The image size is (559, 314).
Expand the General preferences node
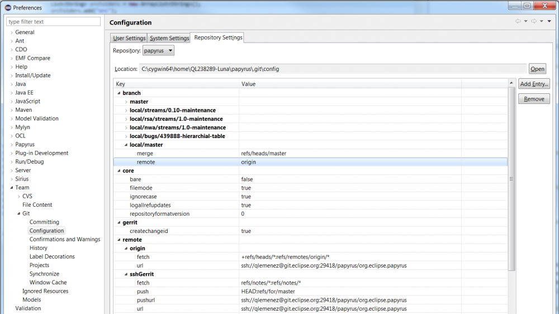[x=11, y=32]
